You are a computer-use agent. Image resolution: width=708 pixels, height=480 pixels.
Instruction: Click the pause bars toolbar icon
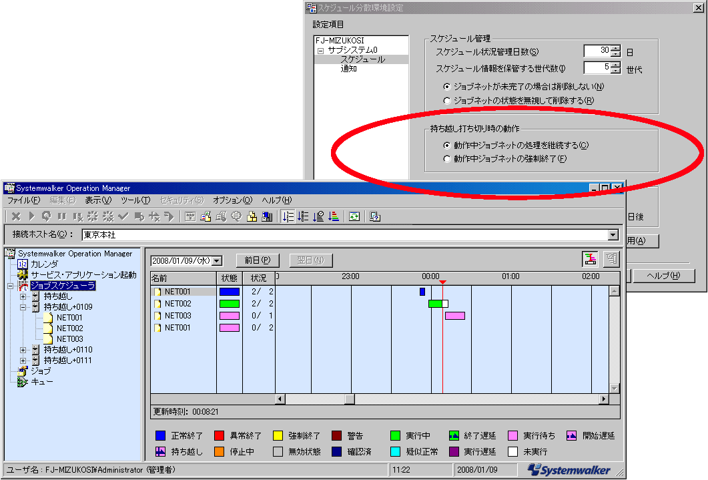pos(62,217)
